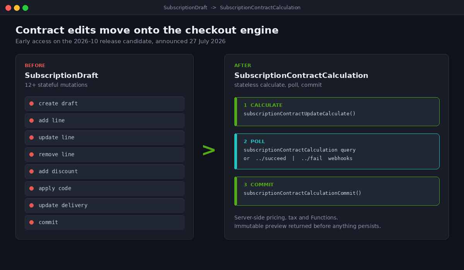The image size is (464, 270).
Task: Click the yellow minimize window button
Action: point(17,8)
